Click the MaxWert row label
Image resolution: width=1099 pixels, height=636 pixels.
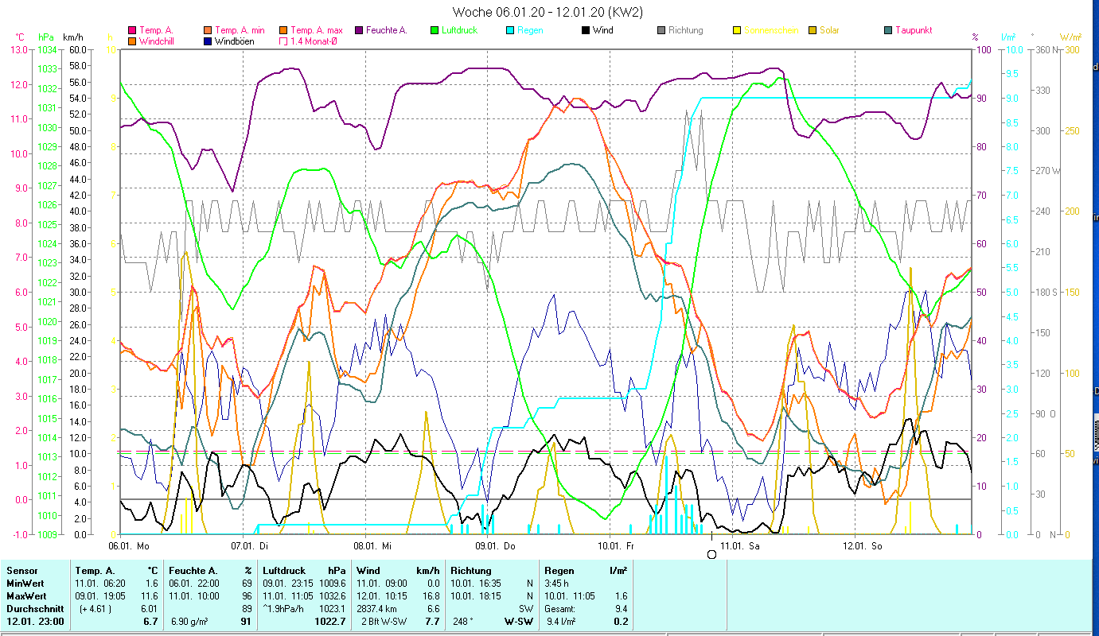[x=26, y=596]
